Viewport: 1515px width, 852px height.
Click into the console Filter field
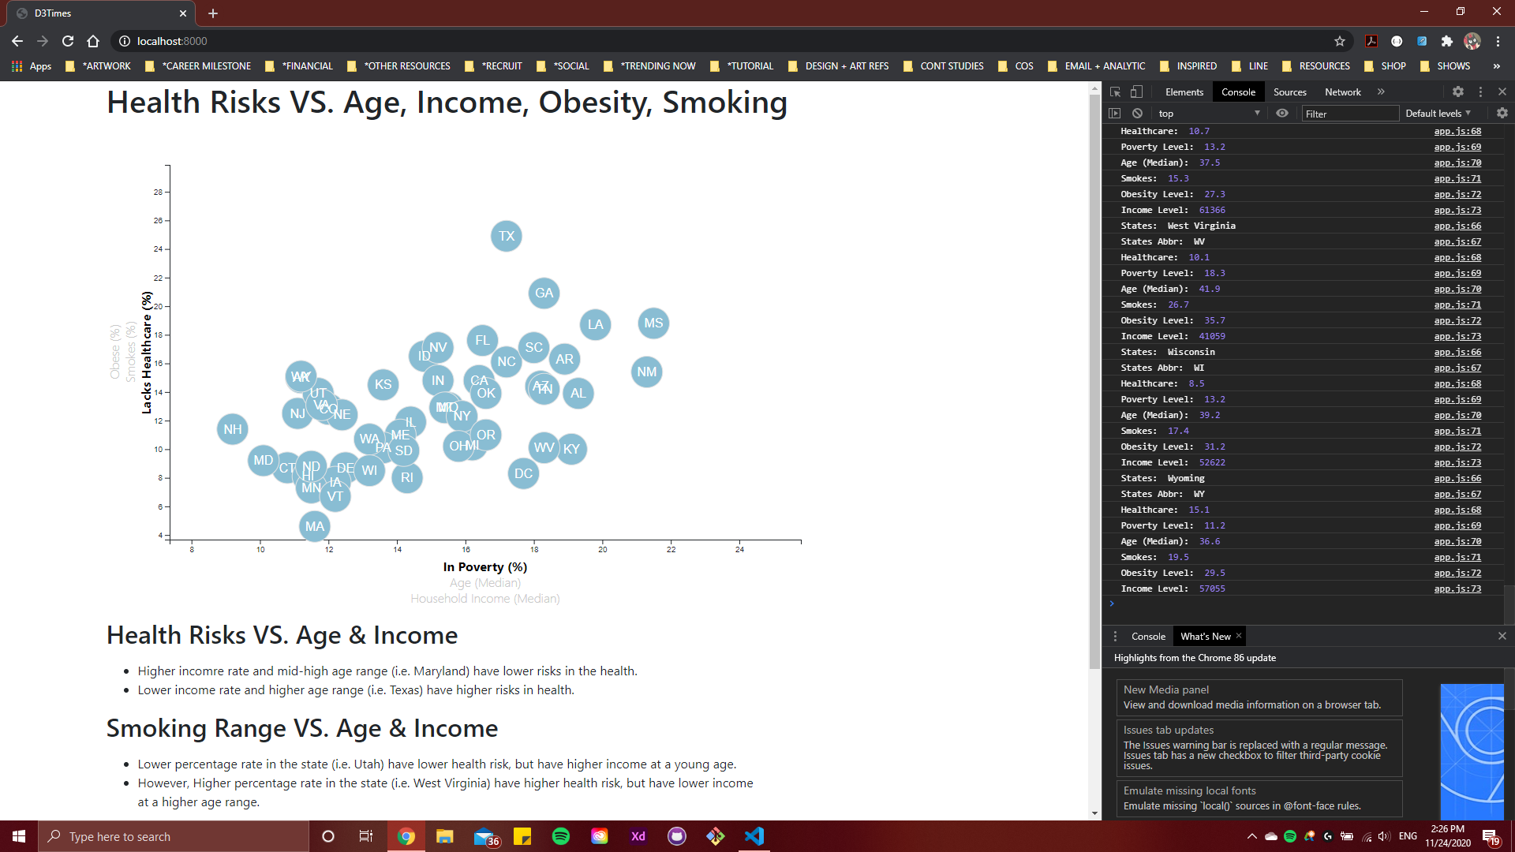1349,114
